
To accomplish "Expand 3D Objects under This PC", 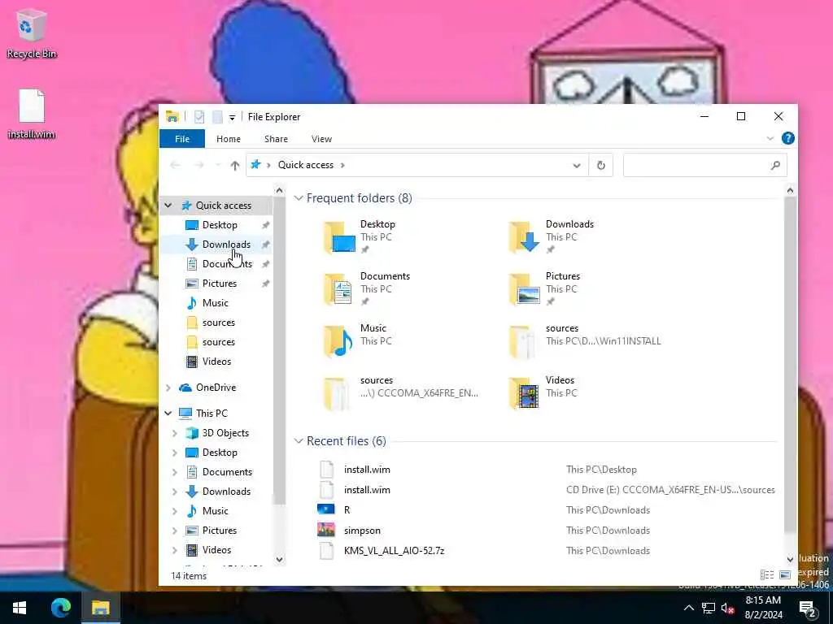I will tap(174, 433).
